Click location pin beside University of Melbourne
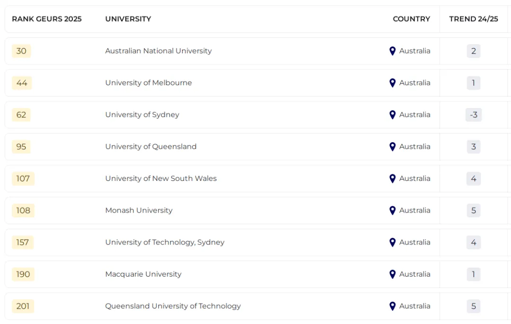Image resolution: width=511 pixels, height=324 pixels. (392, 83)
